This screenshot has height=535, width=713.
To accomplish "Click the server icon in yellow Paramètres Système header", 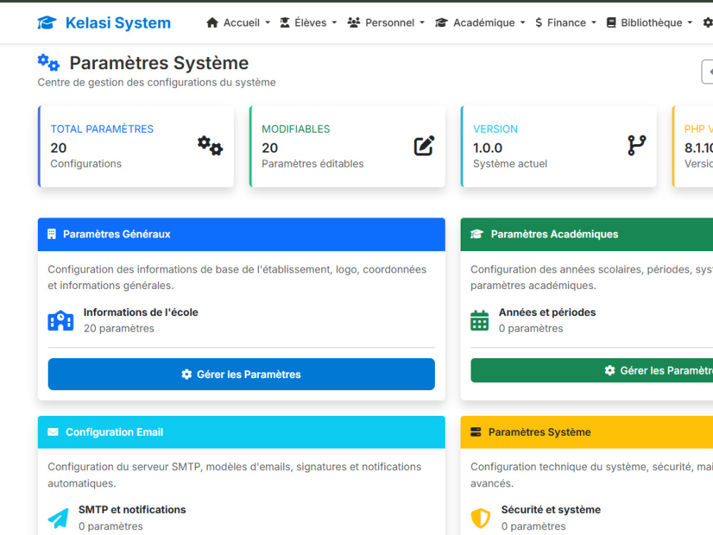I will coord(476,432).
